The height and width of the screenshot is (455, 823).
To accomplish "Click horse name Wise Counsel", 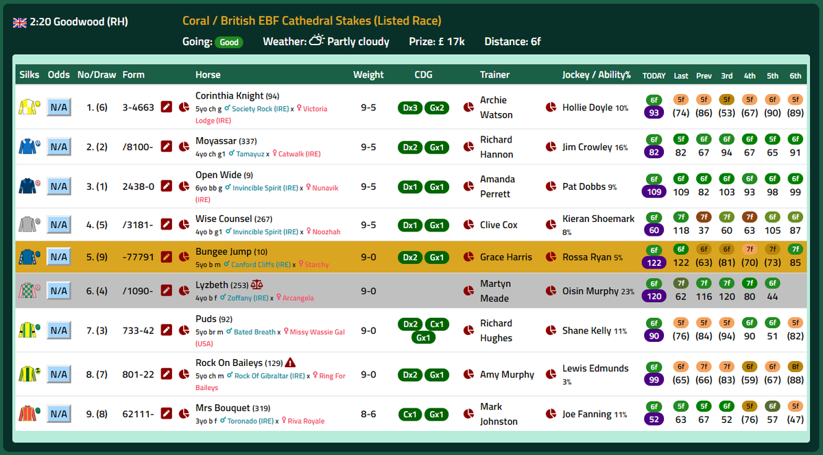I will [224, 219].
